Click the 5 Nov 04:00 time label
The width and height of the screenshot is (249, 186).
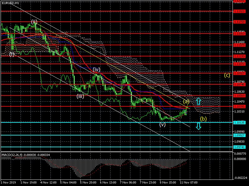(68, 183)
